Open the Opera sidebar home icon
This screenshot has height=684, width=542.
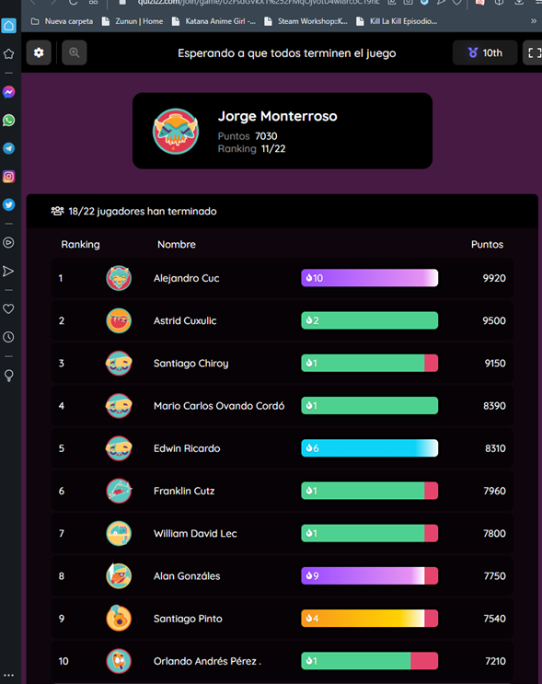tap(8, 26)
